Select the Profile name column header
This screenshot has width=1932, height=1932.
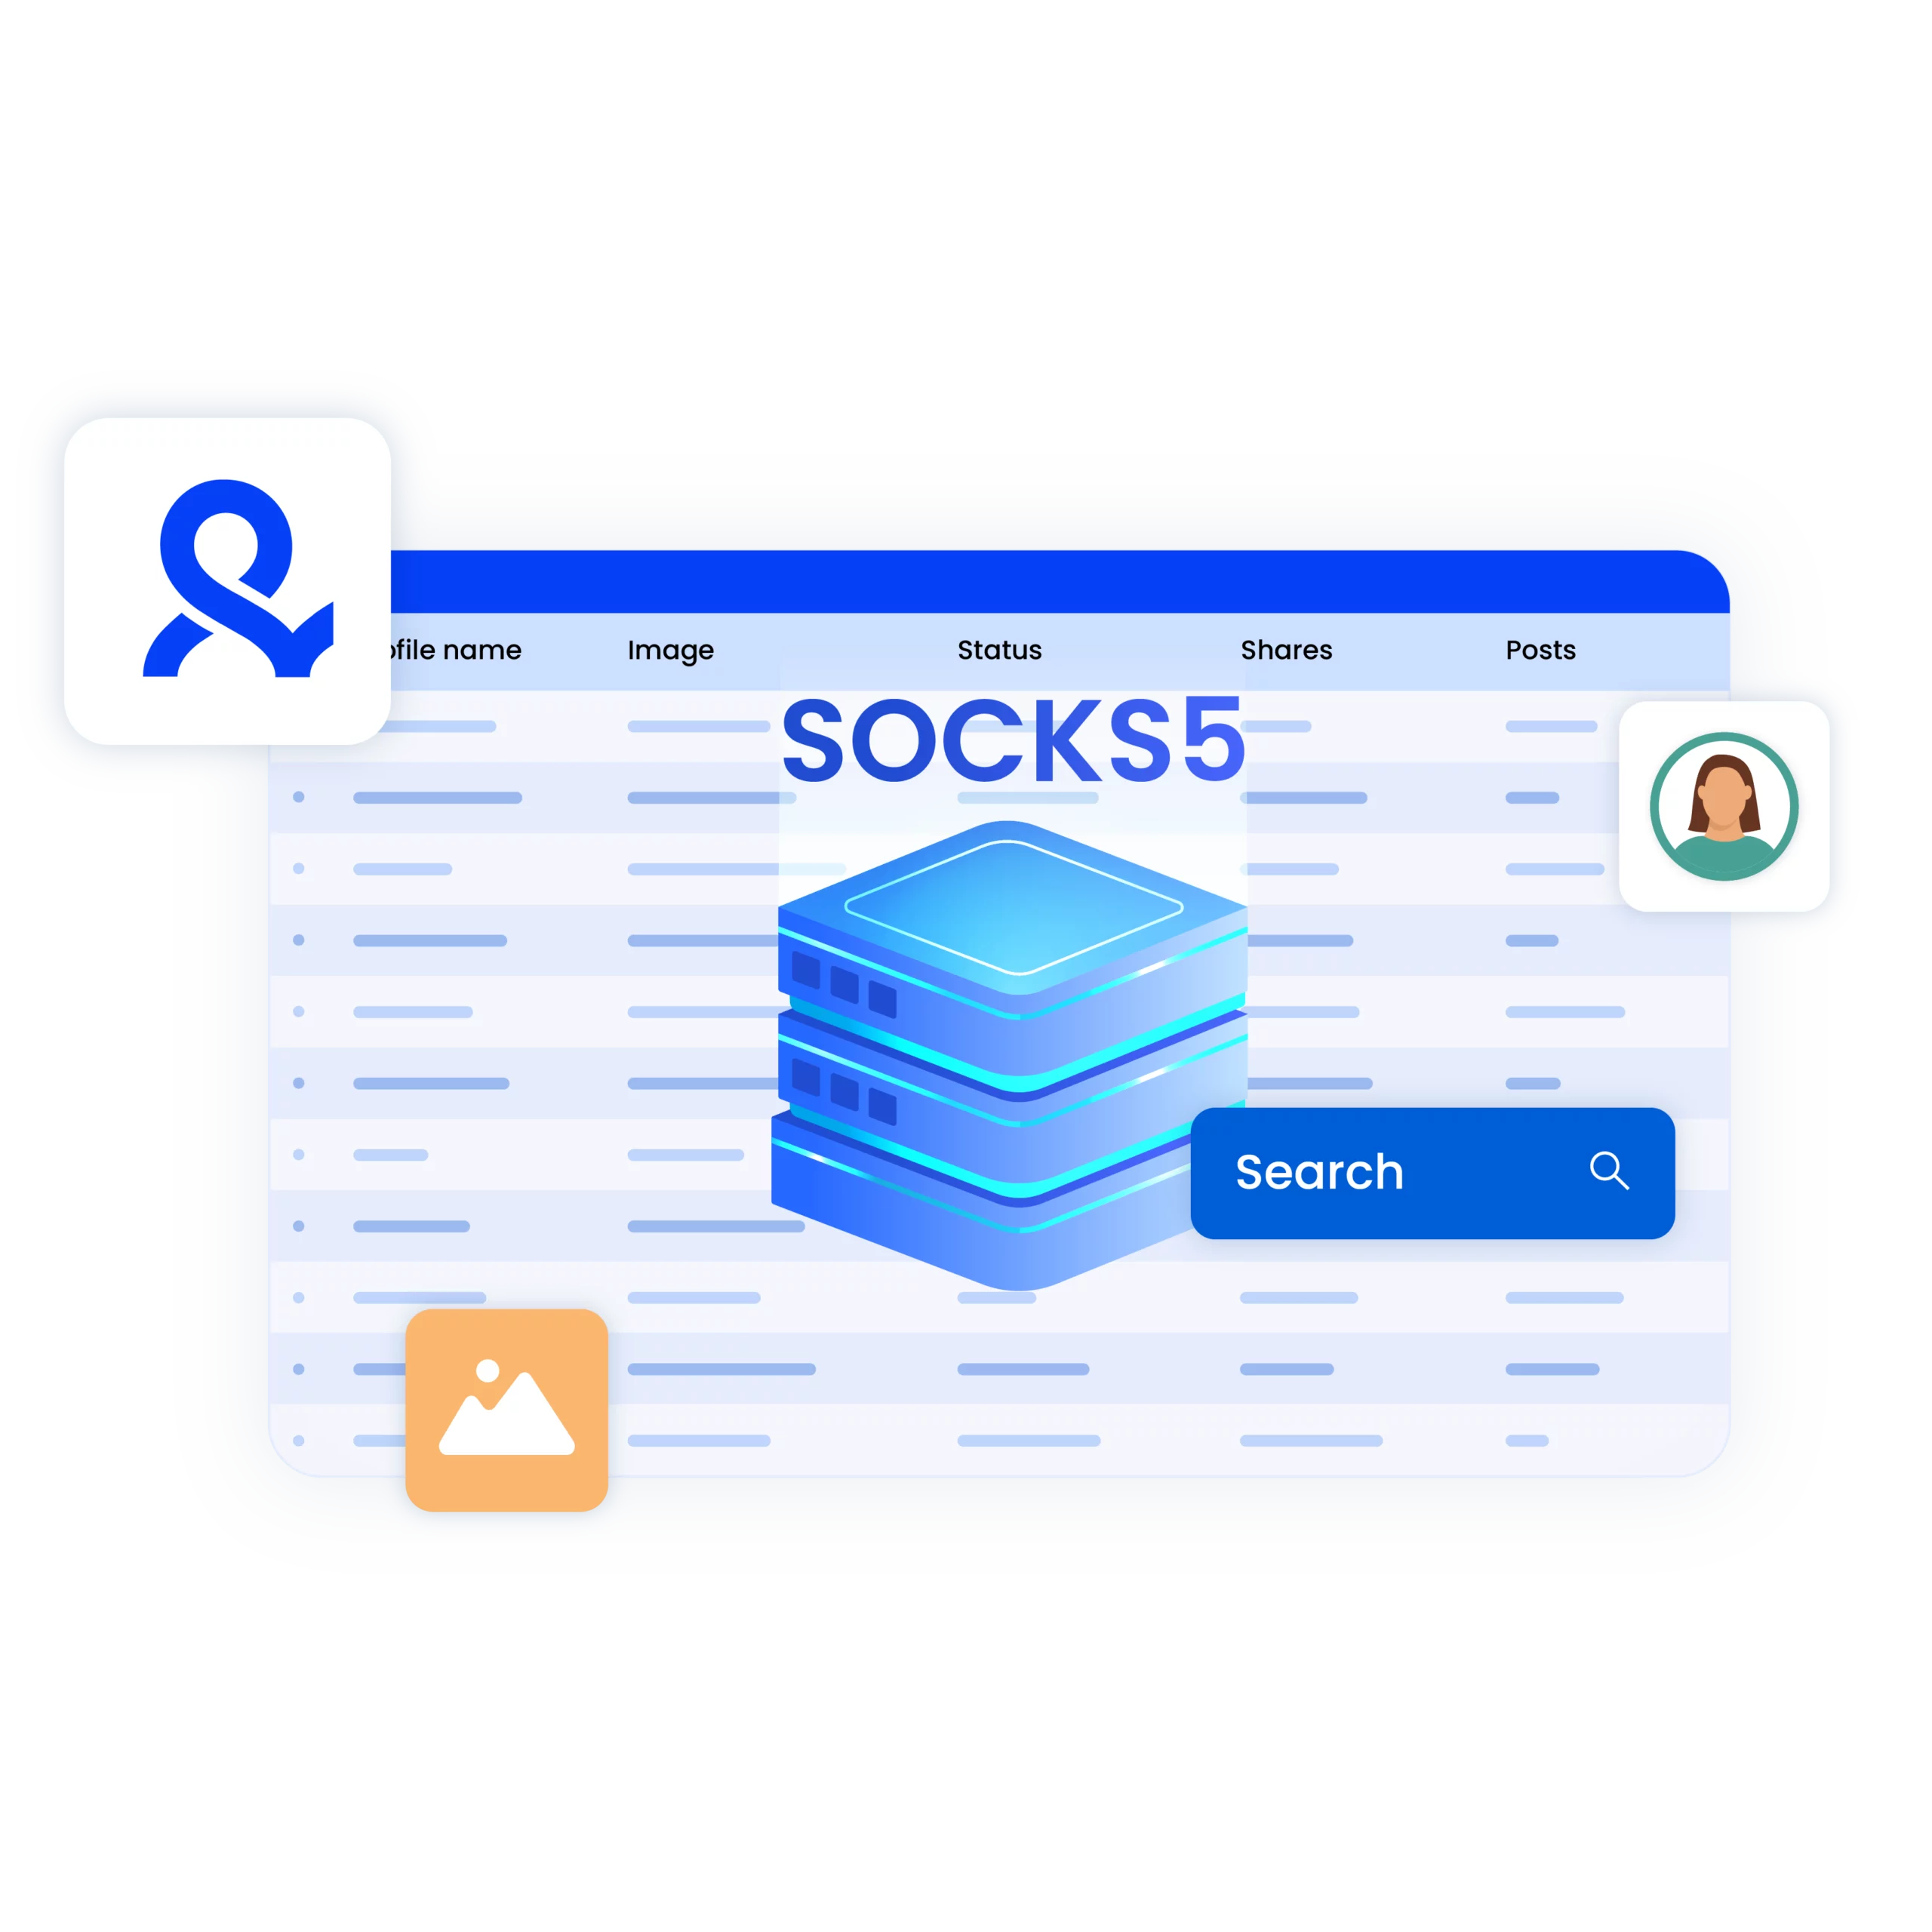click(451, 654)
